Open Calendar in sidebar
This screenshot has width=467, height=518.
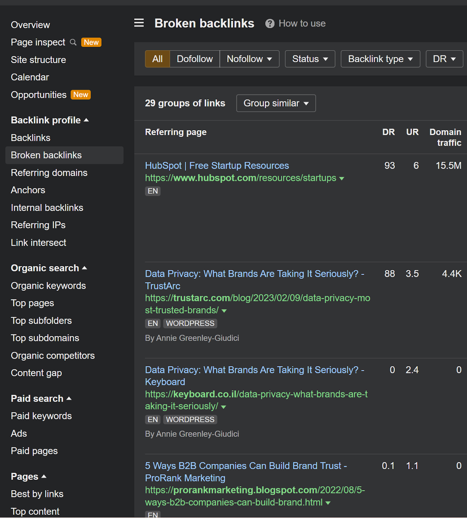coord(30,77)
